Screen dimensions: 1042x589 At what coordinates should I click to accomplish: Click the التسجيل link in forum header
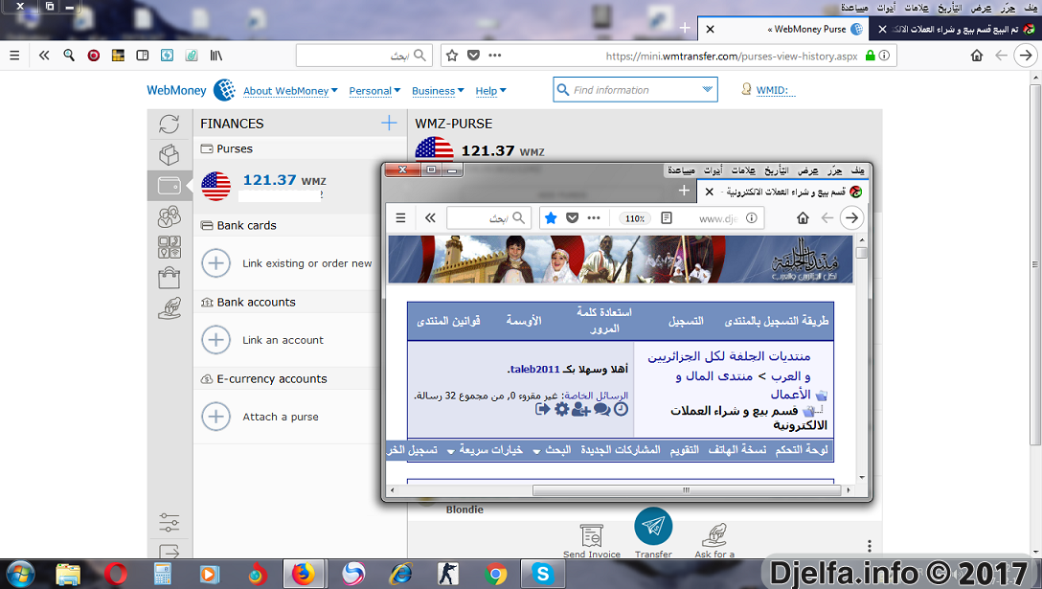pyautogui.click(x=686, y=321)
